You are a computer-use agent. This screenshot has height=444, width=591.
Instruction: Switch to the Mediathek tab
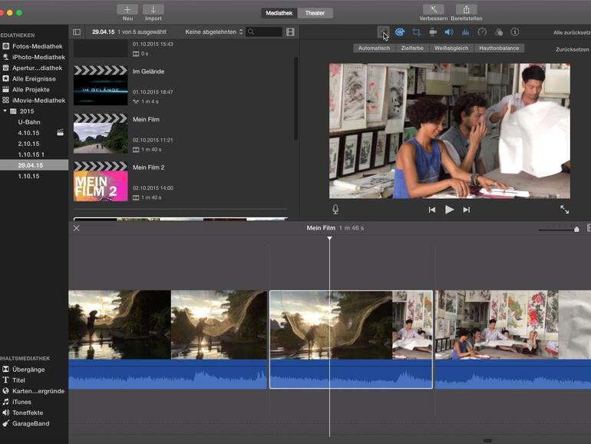coord(279,13)
